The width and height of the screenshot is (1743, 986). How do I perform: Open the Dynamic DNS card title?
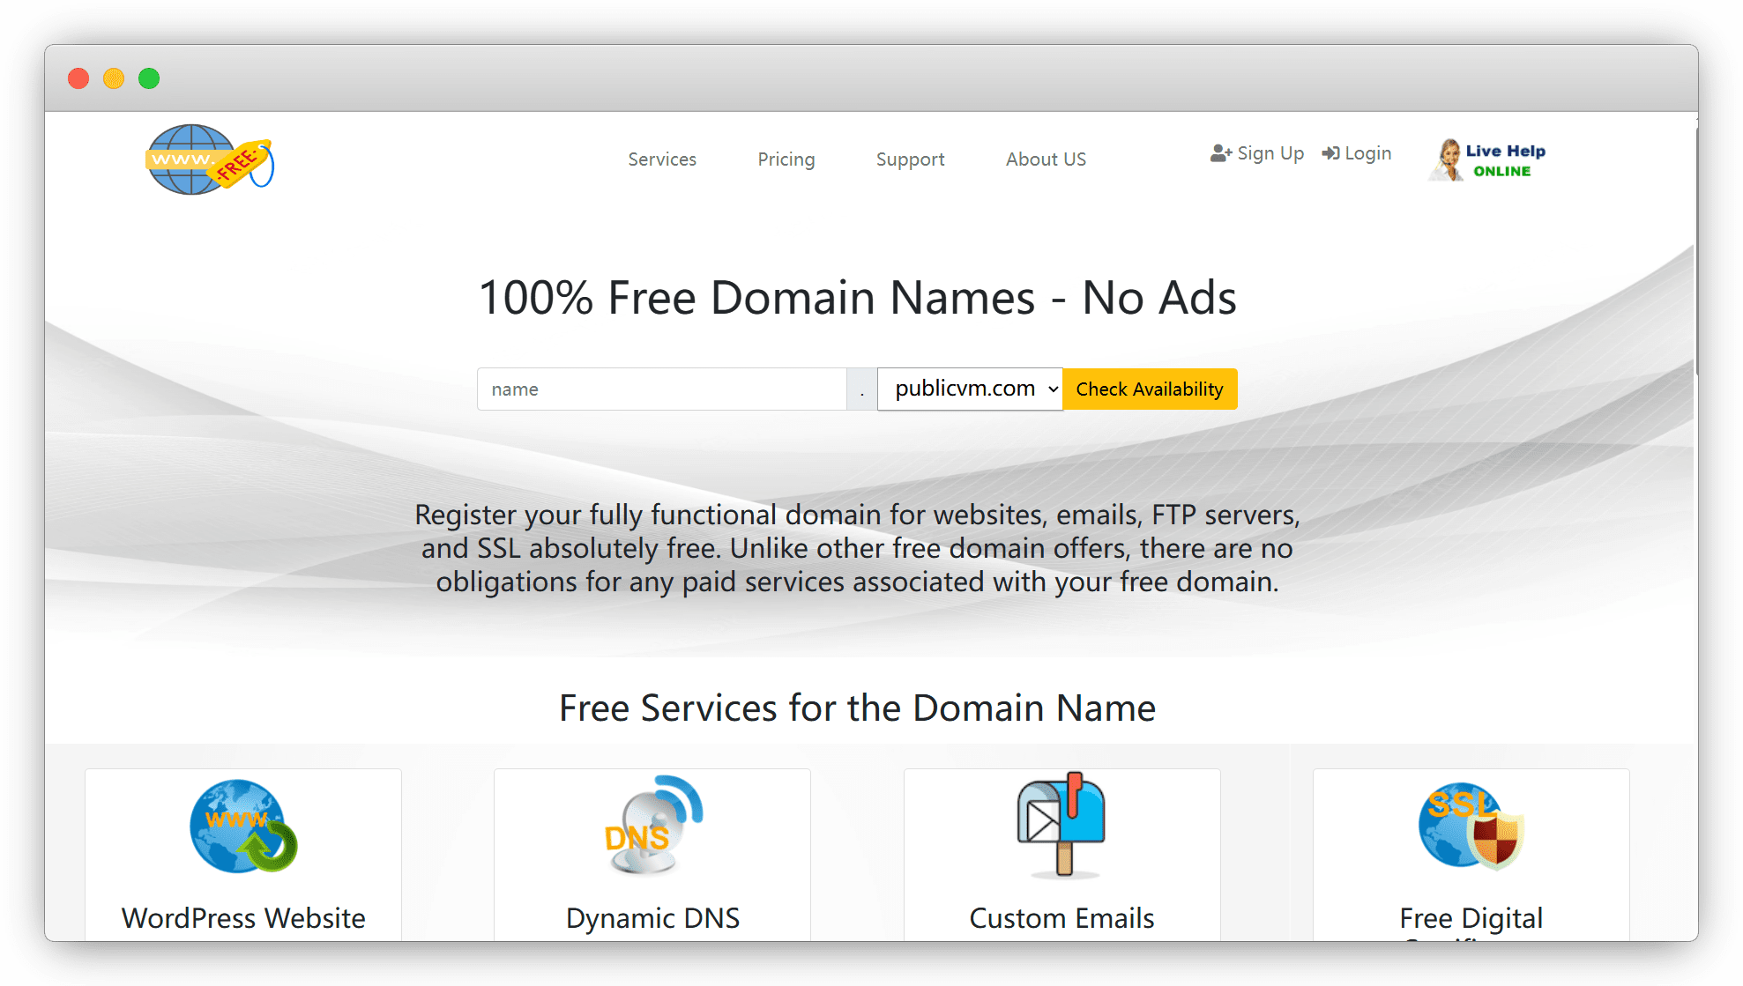pos(652,918)
